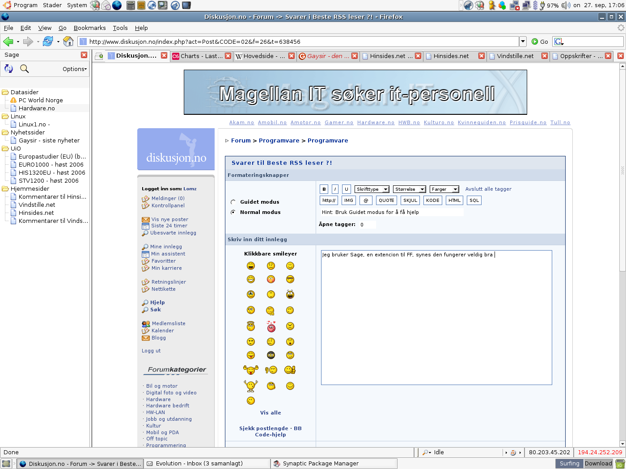Screen dimensions: 626x469
Task: Collapse the UiO feed folder
Action: (5, 148)
